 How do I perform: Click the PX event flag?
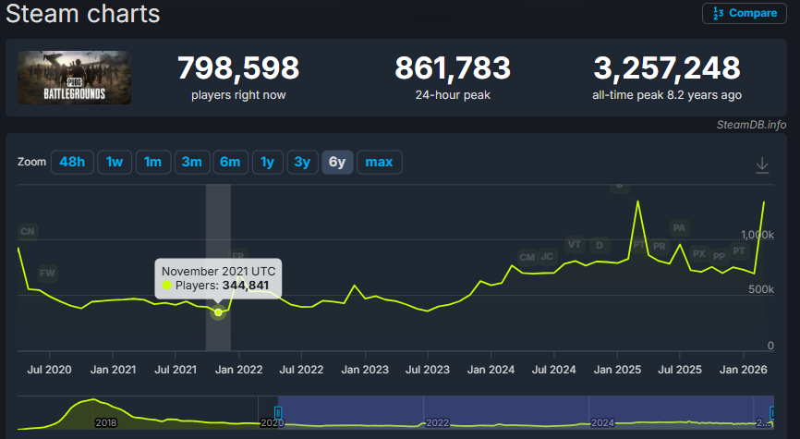699,254
